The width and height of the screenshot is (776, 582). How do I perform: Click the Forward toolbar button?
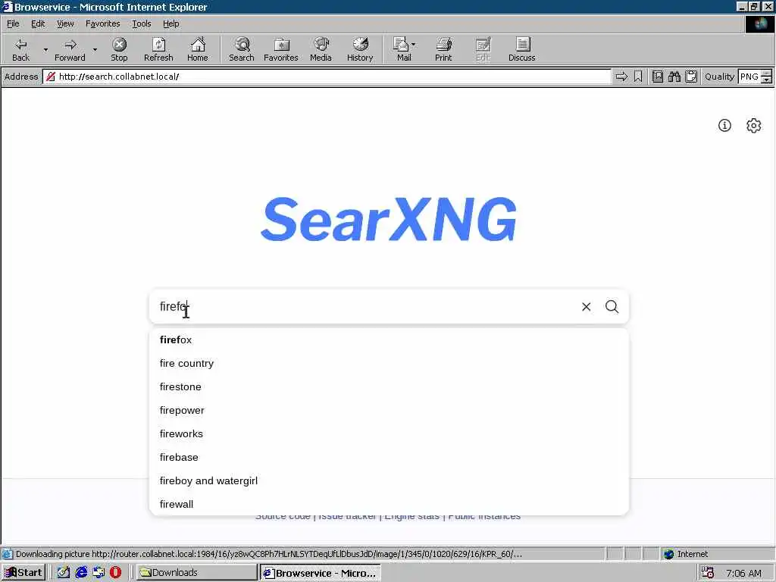pyautogui.click(x=70, y=49)
